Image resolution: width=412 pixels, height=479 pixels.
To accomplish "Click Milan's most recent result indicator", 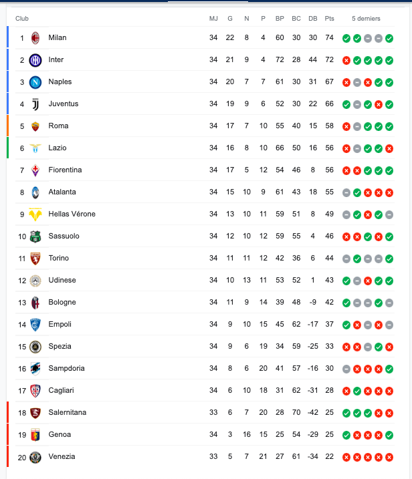I will (x=389, y=38).
